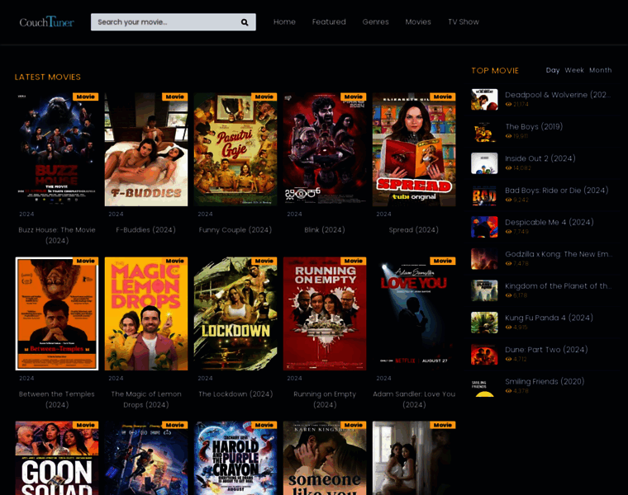The width and height of the screenshot is (628, 495).
Task: Click the search magnifier icon
Action: tap(245, 22)
